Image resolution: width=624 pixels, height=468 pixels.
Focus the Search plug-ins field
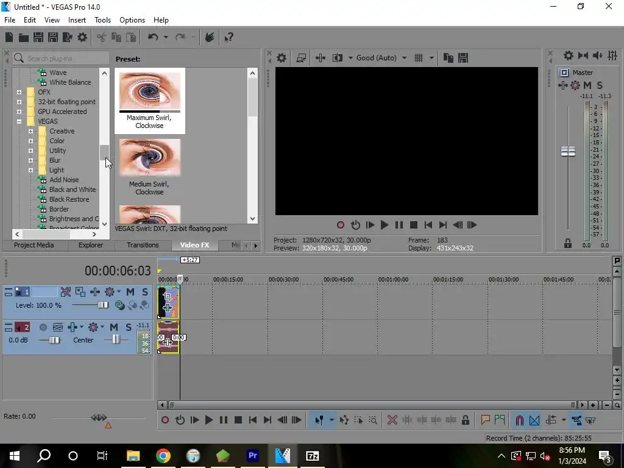pos(61,58)
